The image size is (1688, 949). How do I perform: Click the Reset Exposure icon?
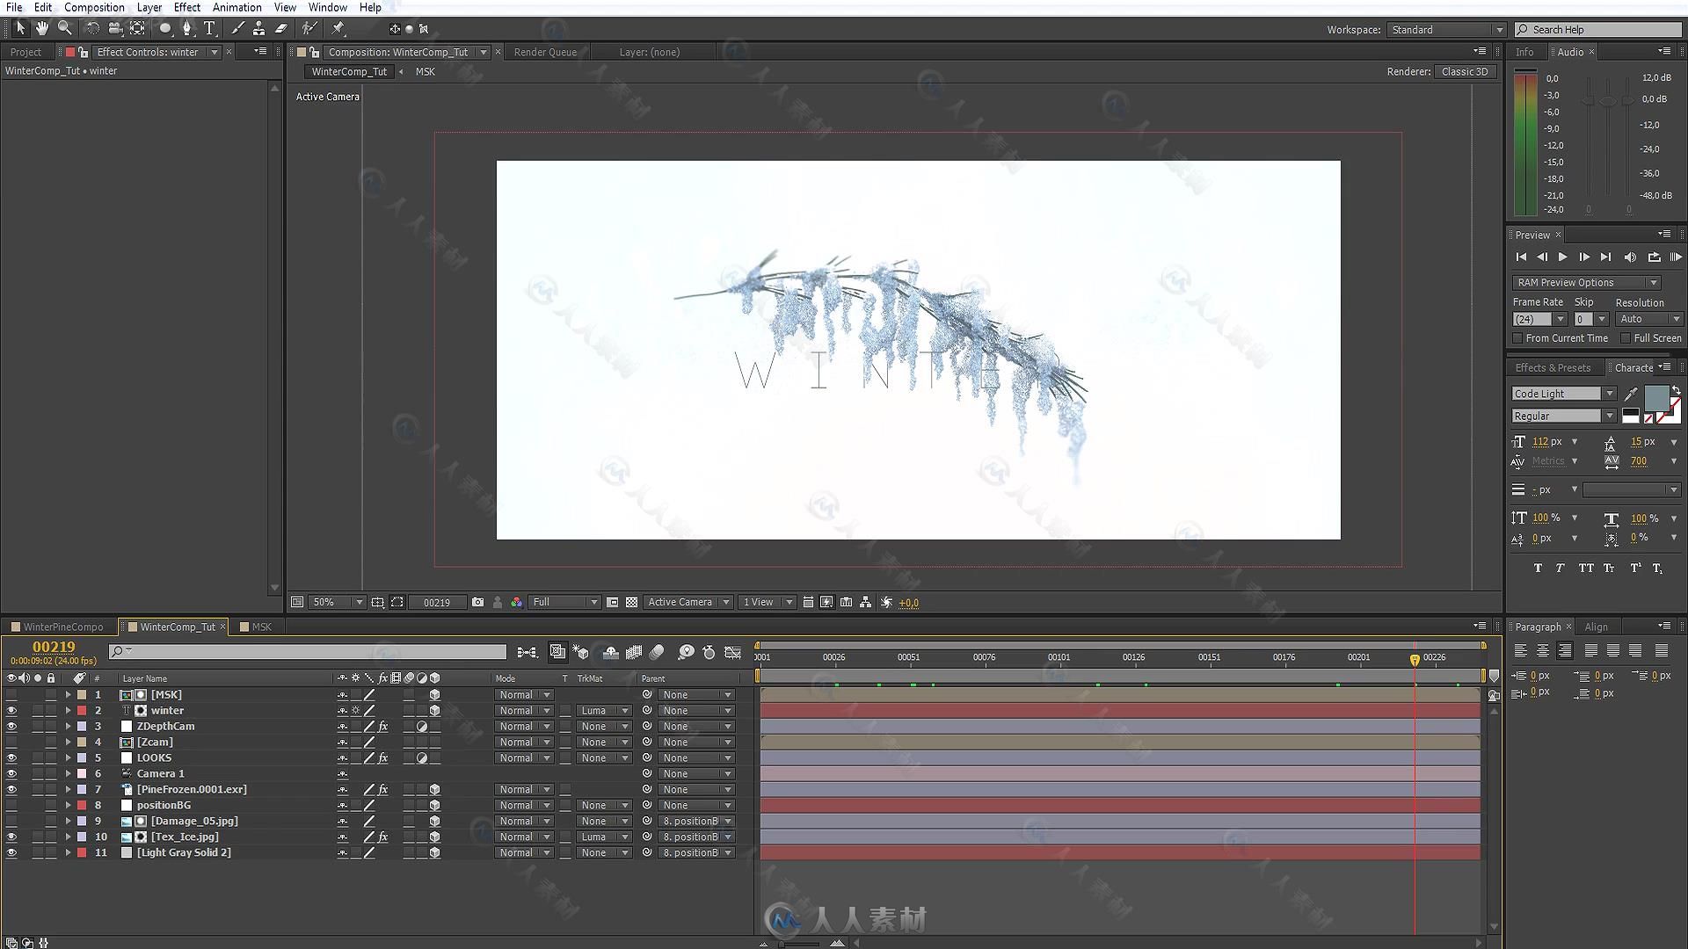(x=886, y=602)
